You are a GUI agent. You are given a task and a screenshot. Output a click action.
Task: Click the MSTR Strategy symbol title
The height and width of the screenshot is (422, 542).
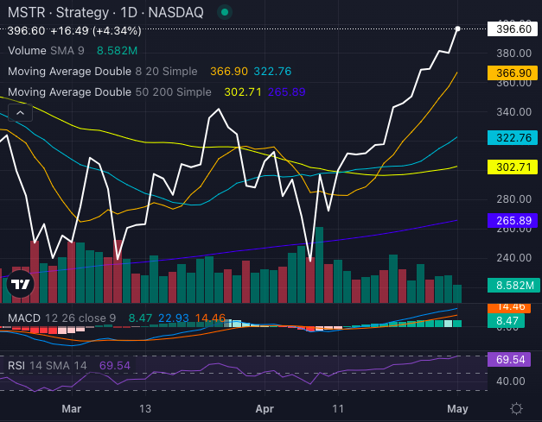point(105,12)
